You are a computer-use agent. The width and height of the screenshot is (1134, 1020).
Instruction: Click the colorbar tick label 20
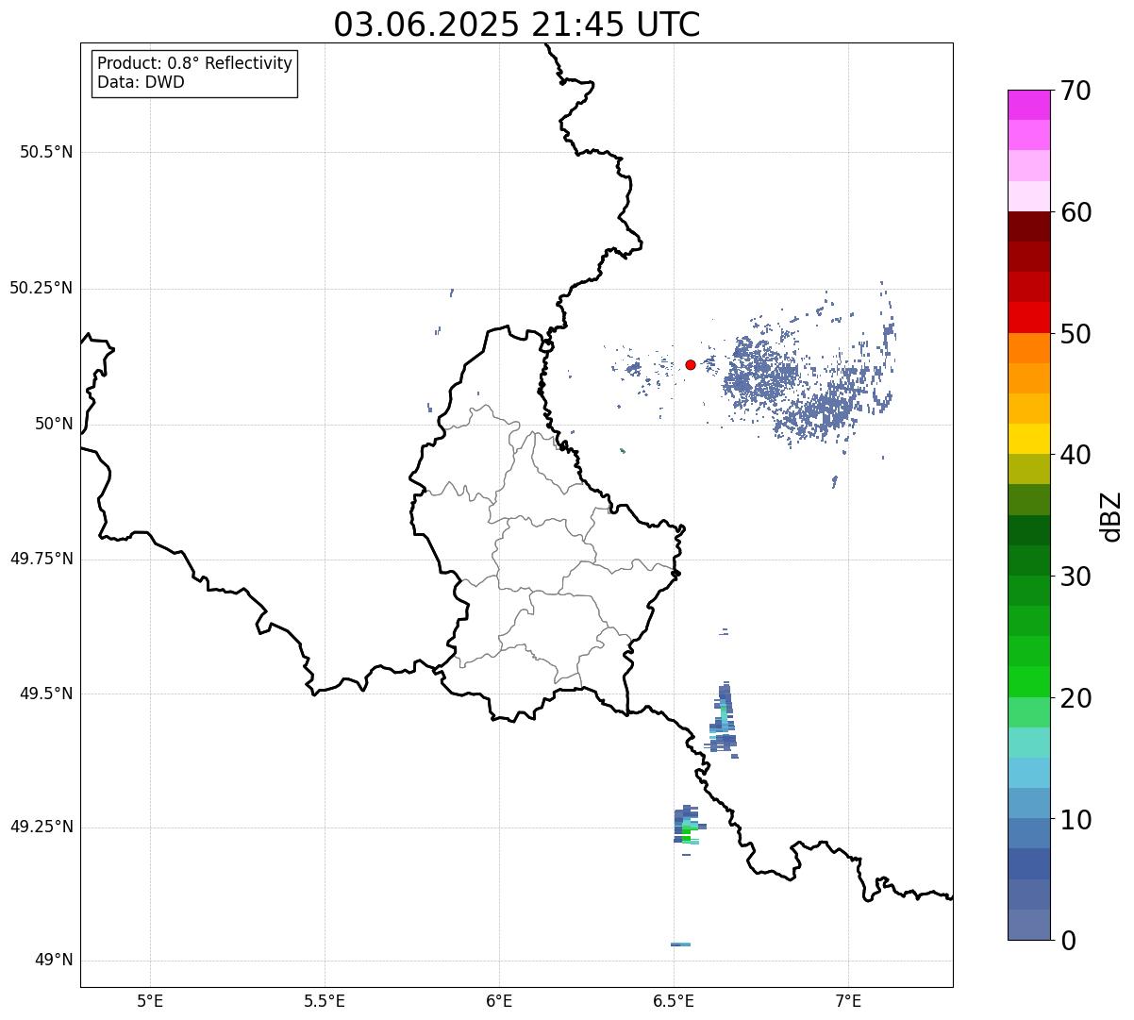pos(1076,698)
